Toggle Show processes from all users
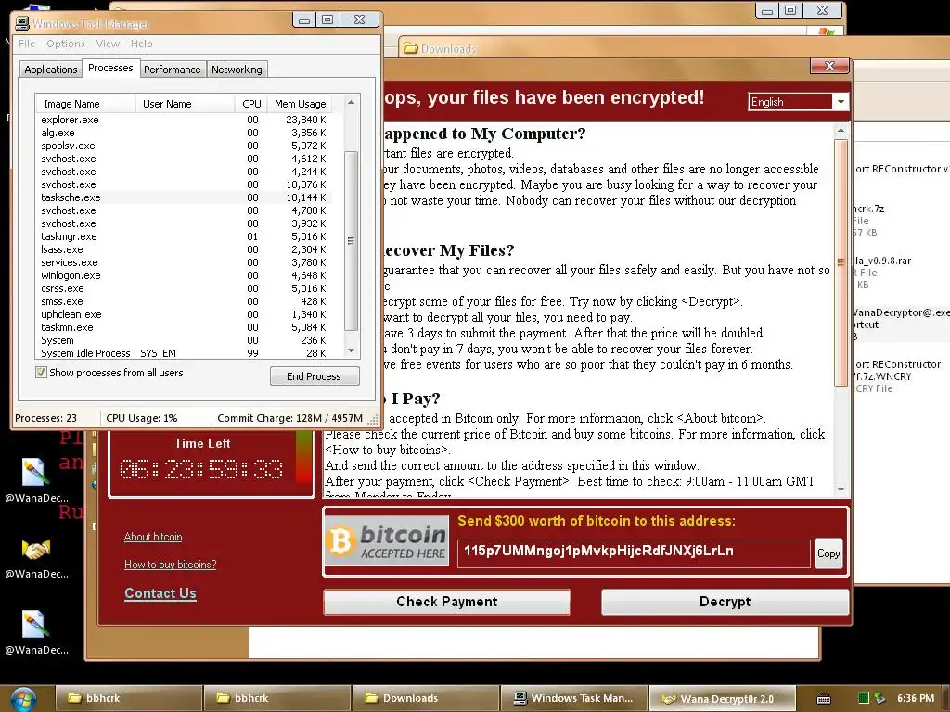Viewport: 950px width, 712px height. click(41, 373)
